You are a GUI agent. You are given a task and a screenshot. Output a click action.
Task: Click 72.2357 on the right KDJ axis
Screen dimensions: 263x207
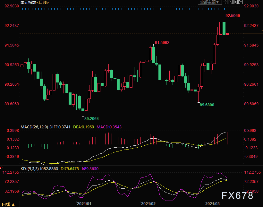pyautogui.click(x=251, y=182)
